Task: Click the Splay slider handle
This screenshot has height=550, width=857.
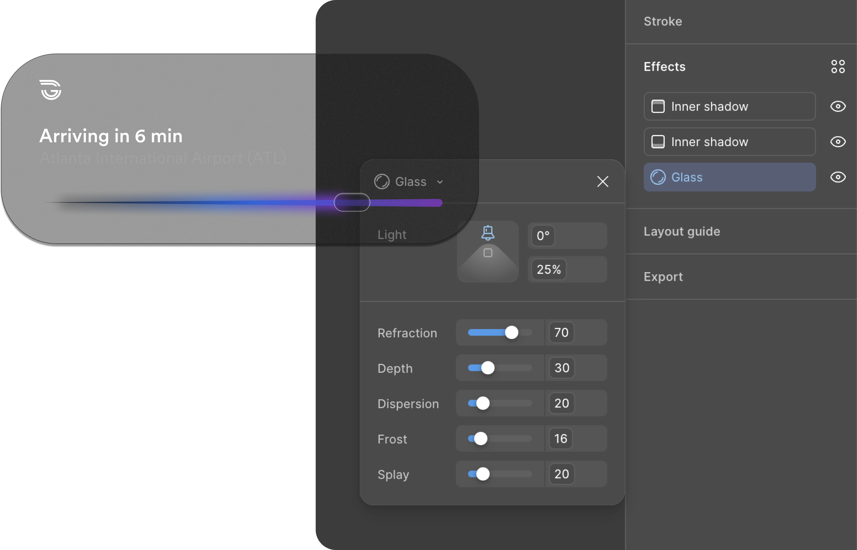Action: point(483,474)
